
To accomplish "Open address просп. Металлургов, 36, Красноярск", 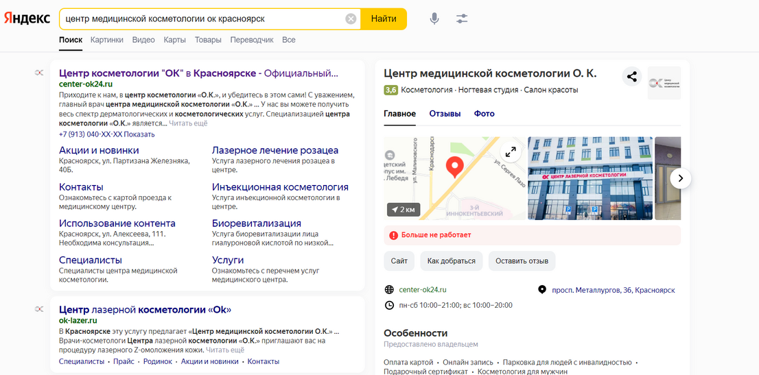I will coord(614,290).
